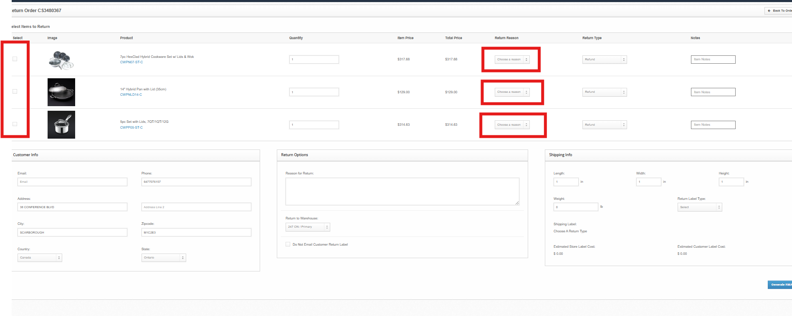This screenshot has height=316, width=792.
Task: Click the shipping Length field
Action: point(566,182)
